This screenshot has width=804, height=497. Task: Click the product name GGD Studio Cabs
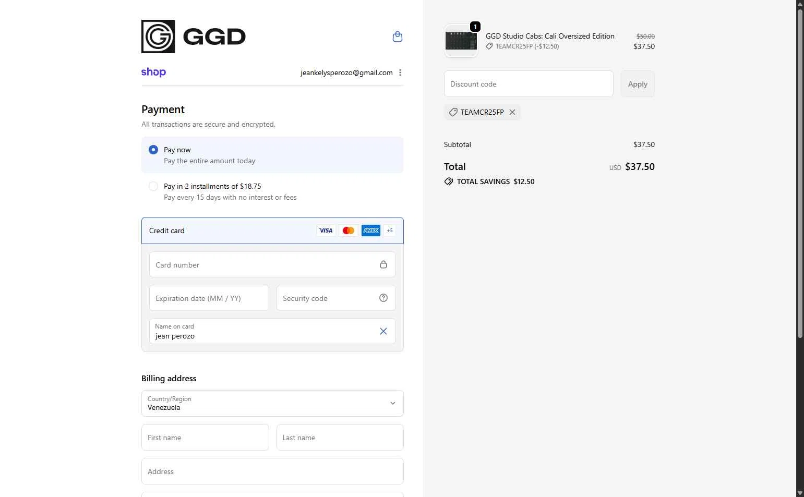pos(550,36)
